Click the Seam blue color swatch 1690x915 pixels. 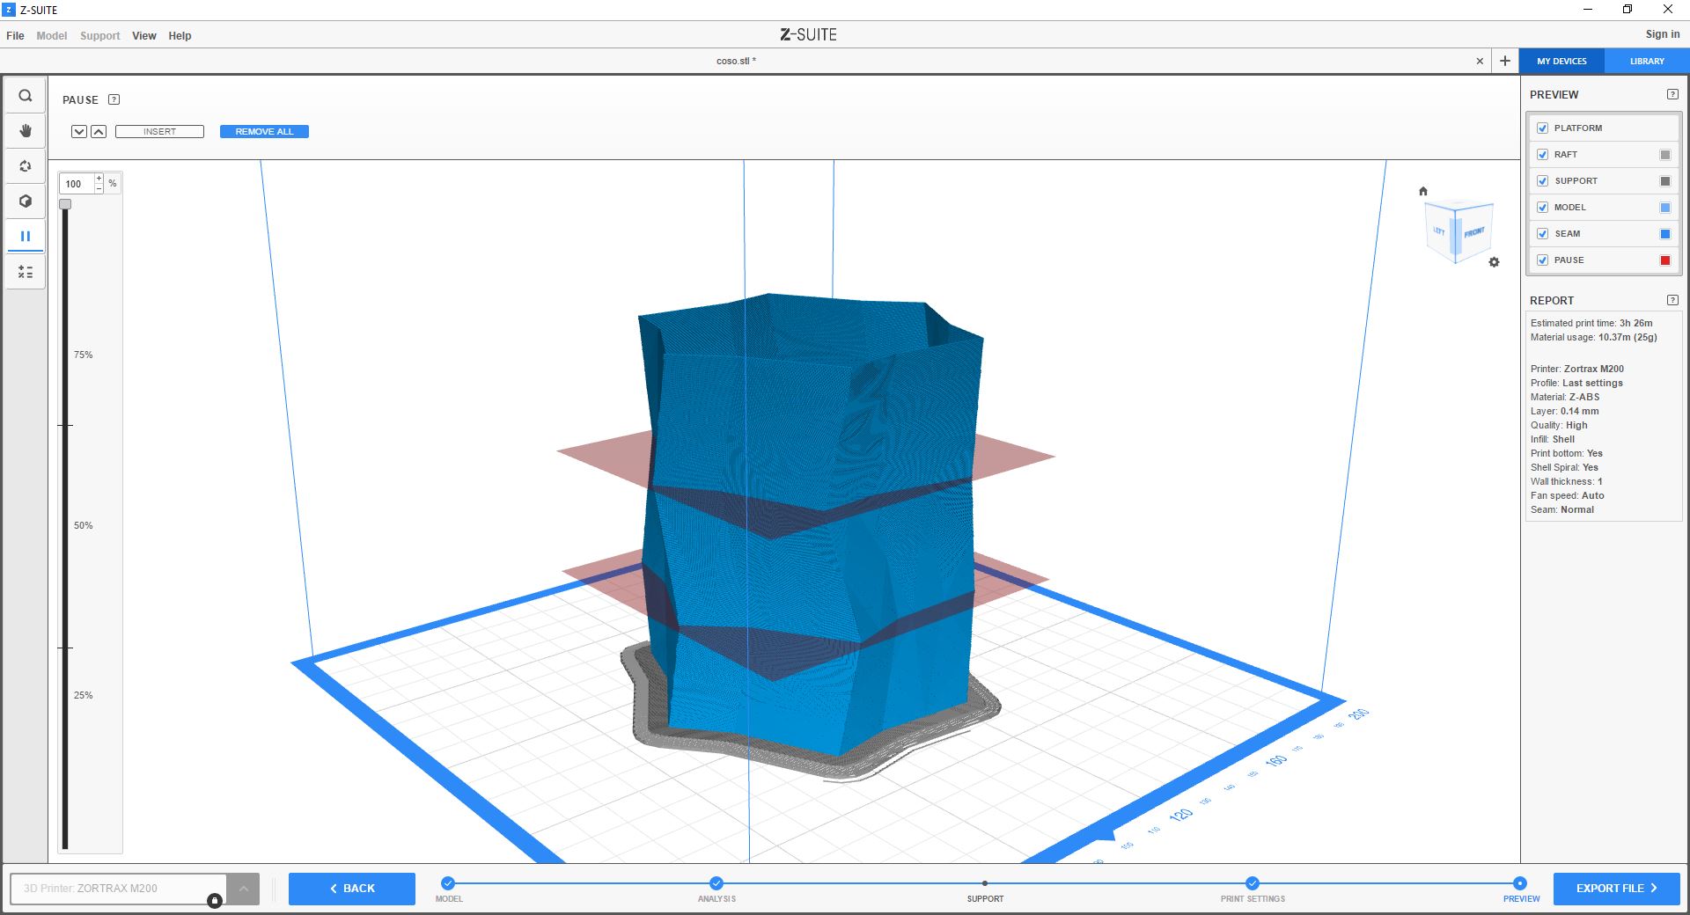(1665, 234)
